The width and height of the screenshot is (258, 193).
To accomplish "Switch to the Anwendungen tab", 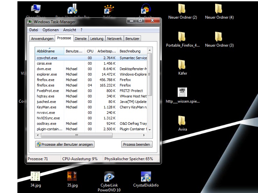I will pyautogui.click(x=42, y=39).
